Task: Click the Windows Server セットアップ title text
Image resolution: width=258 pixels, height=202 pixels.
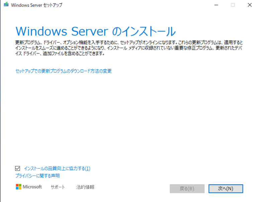Action: click(37, 5)
